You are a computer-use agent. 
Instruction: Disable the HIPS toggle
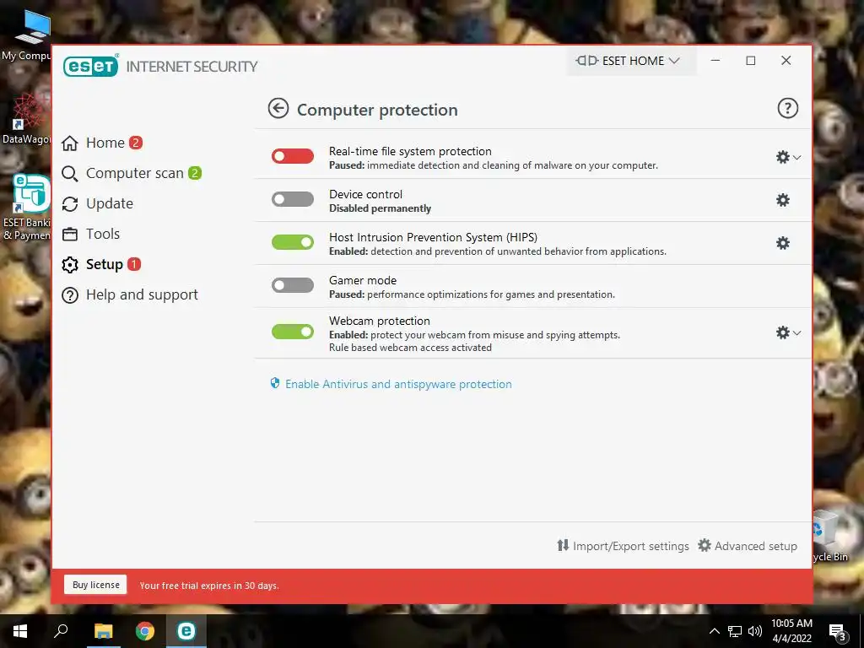click(x=293, y=242)
